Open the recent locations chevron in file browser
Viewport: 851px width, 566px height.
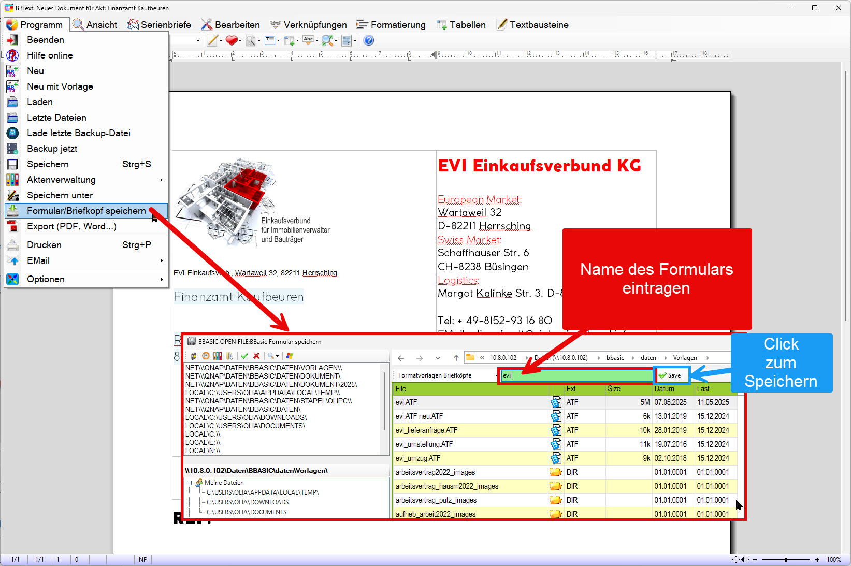438,358
